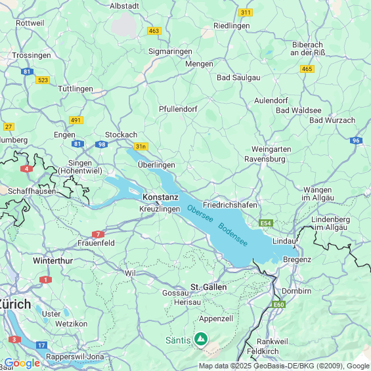Click the Konstanz city label

[x=160, y=197]
